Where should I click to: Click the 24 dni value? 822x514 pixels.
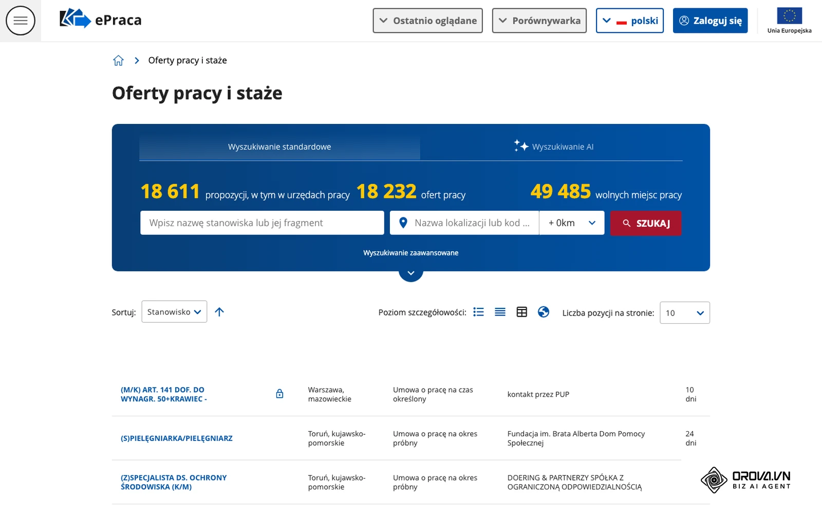pyautogui.click(x=690, y=438)
